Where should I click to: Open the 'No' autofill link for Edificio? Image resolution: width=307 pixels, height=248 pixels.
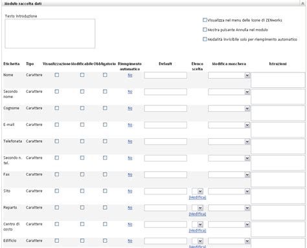pos(130,241)
